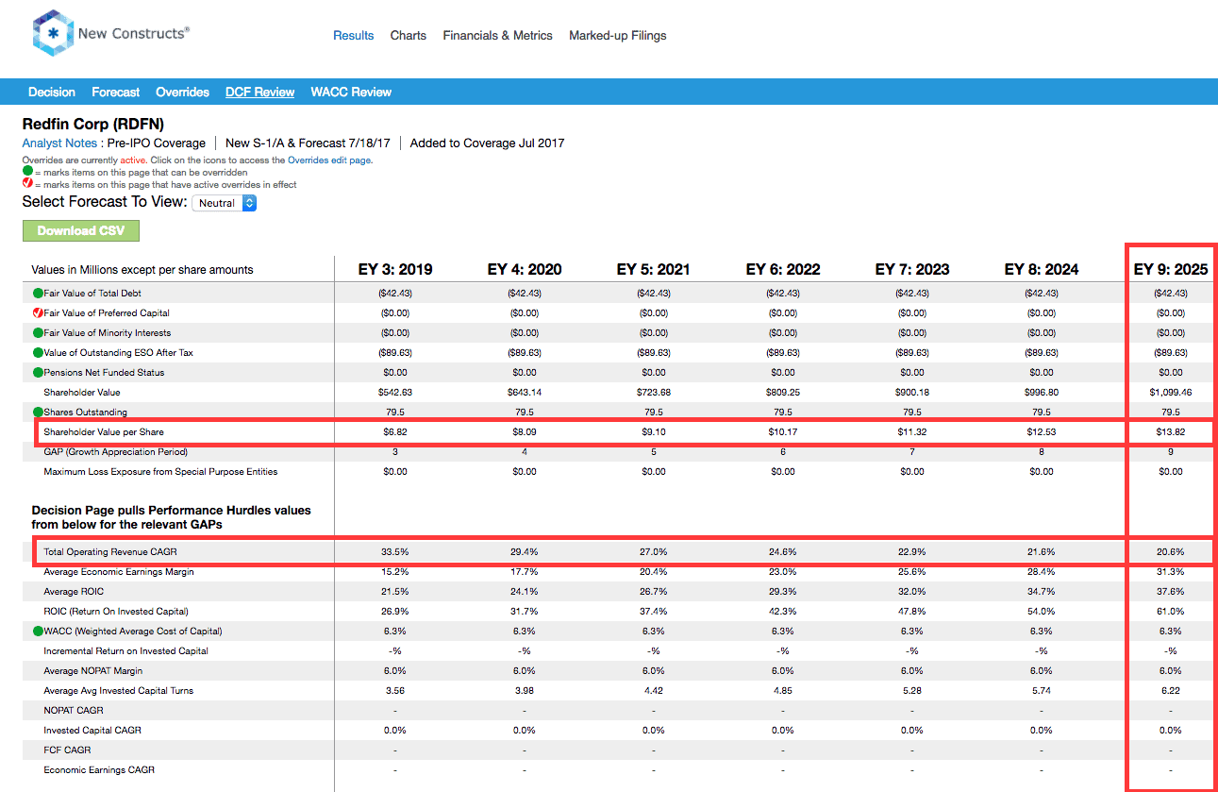Click the 3.56 Invested Capital Turns value
The height and width of the screenshot is (792, 1218).
(394, 690)
